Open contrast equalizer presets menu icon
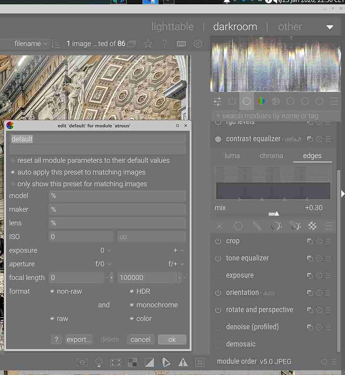345x375 pixels. (328, 139)
